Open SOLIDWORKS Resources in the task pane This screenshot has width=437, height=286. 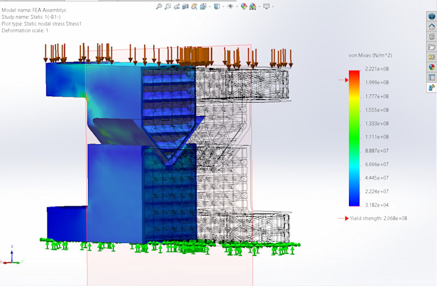click(432, 16)
